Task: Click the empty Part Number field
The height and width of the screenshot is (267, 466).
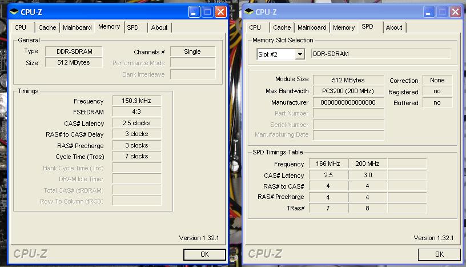Action: (348, 113)
